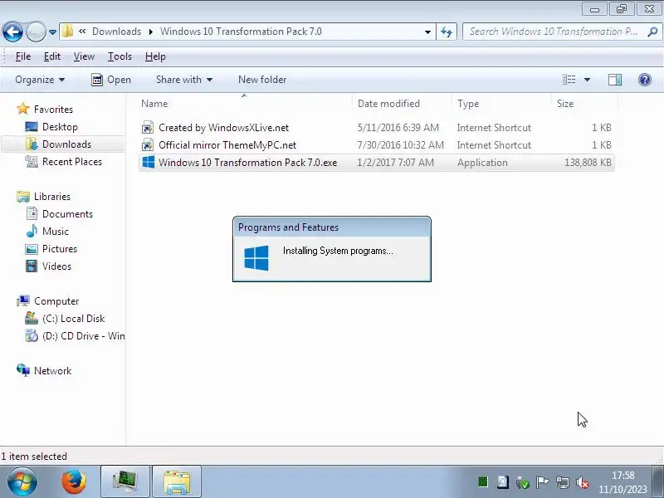
Task: Open the Music library
Action: 55,232
